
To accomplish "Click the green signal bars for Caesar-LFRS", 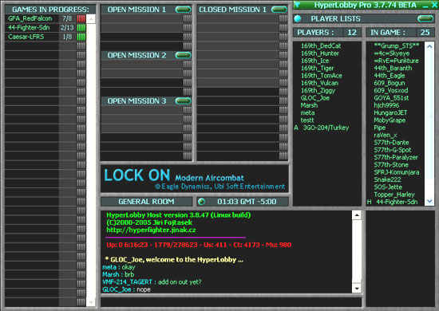I will coord(81,37).
